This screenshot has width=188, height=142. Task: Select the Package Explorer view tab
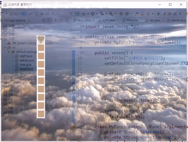(x=15, y=20)
